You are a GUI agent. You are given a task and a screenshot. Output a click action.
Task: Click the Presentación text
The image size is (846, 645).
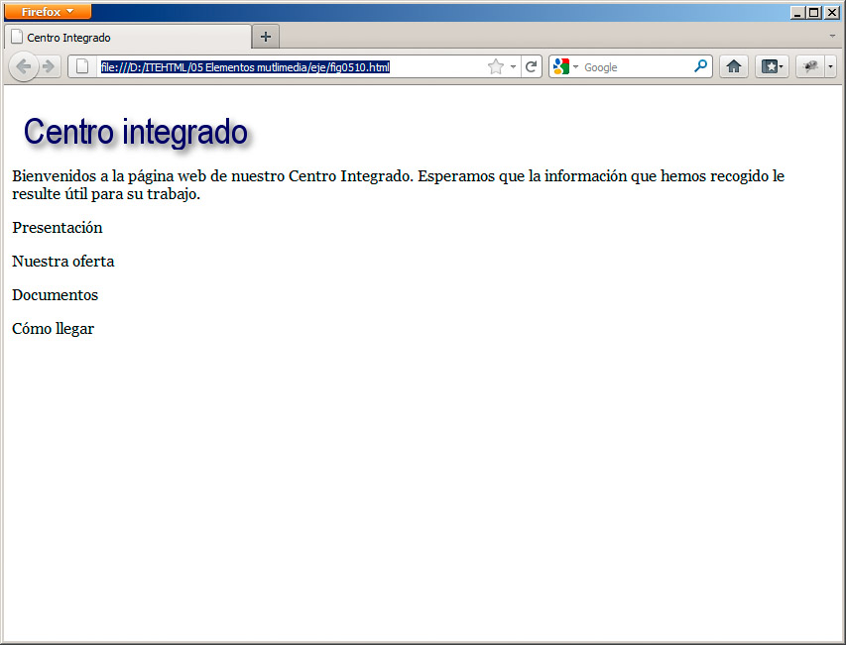point(58,228)
